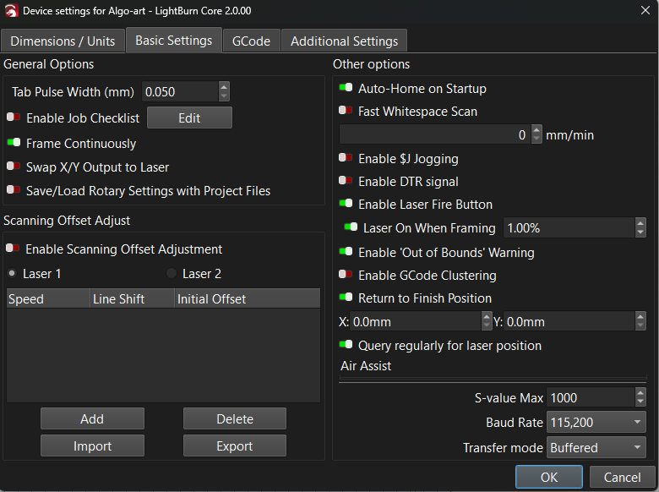
Task: Enable Swap X/Y Output to Laser
Action: click(14, 167)
